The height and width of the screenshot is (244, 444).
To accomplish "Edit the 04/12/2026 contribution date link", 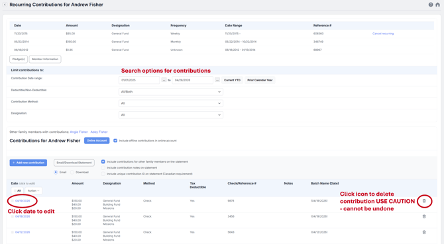I will tap(23, 232).
